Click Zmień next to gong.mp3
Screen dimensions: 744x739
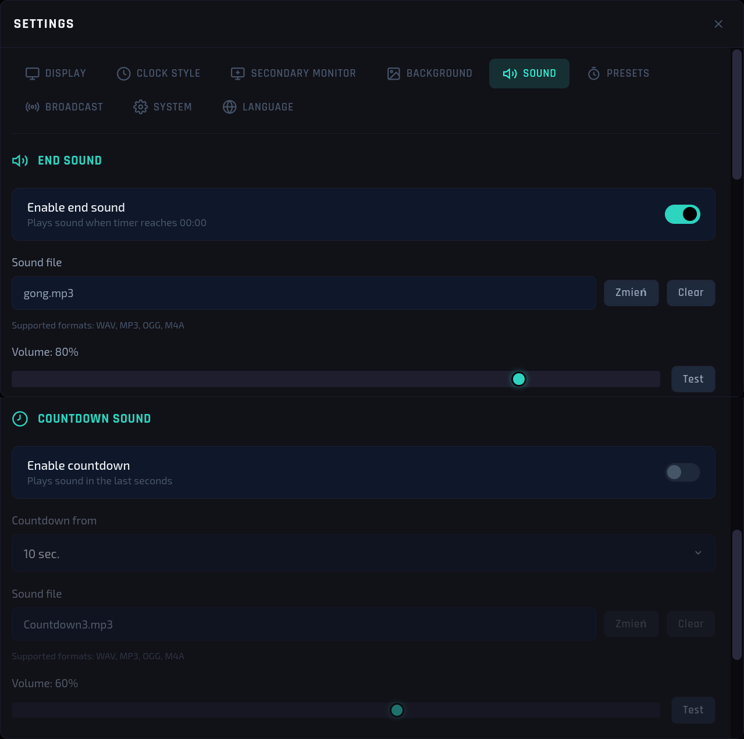pos(631,292)
